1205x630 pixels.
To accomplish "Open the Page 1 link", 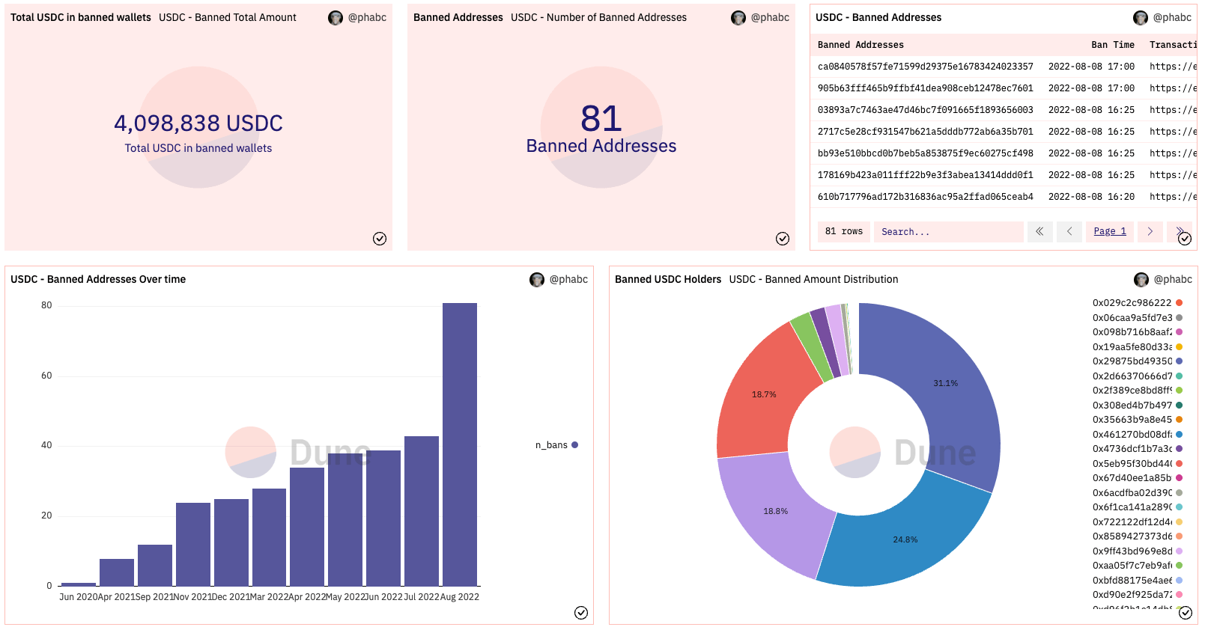I will pyautogui.click(x=1110, y=232).
